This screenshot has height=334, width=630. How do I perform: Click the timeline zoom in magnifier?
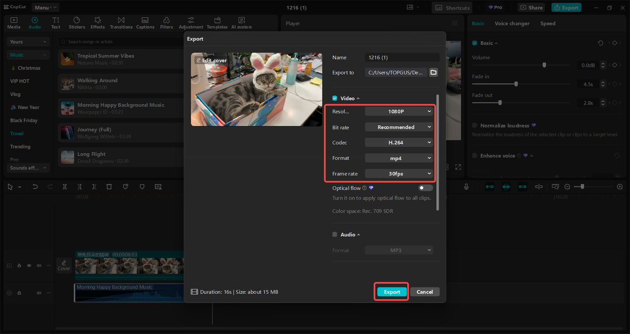(620, 187)
